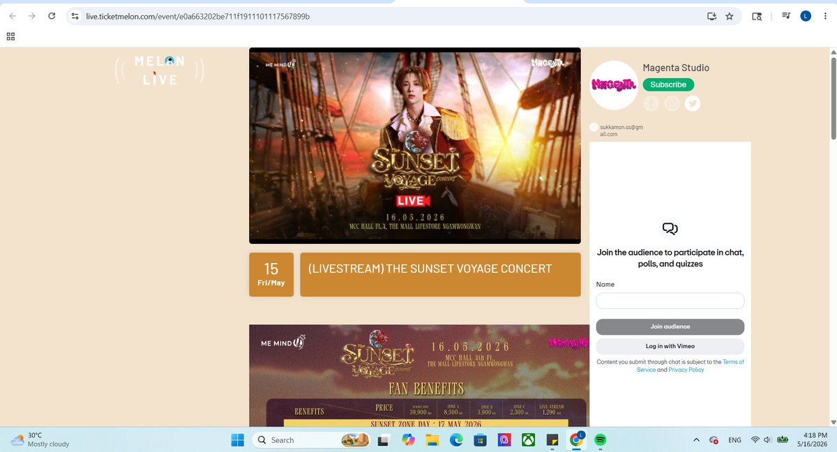837x452 pixels.
Task: Focus the Name input field
Action: coord(670,301)
